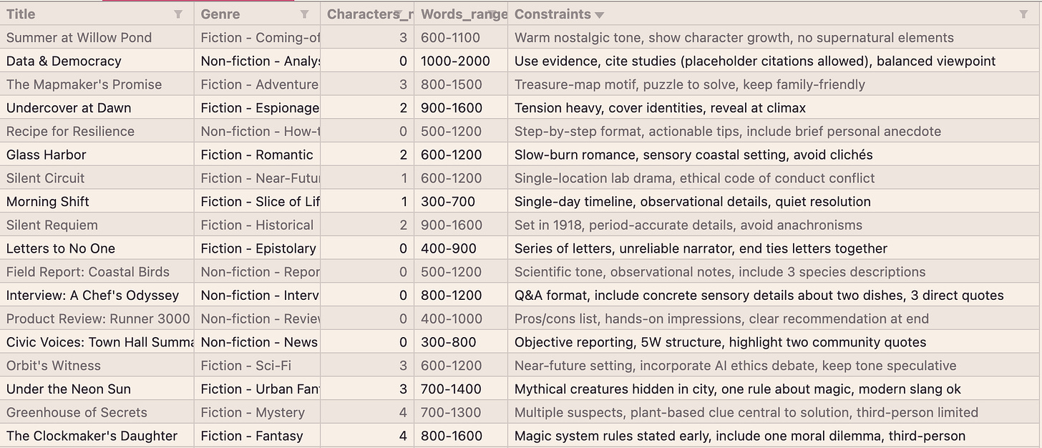Image resolution: width=1042 pixels, height=448 pixels.
Task: Click the 'Fiction - Adventure' genre cell
Action: click(258, 84)
